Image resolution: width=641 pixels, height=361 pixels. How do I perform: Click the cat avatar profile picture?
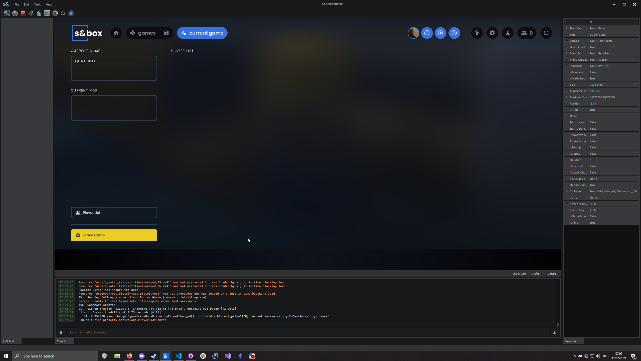413,33
